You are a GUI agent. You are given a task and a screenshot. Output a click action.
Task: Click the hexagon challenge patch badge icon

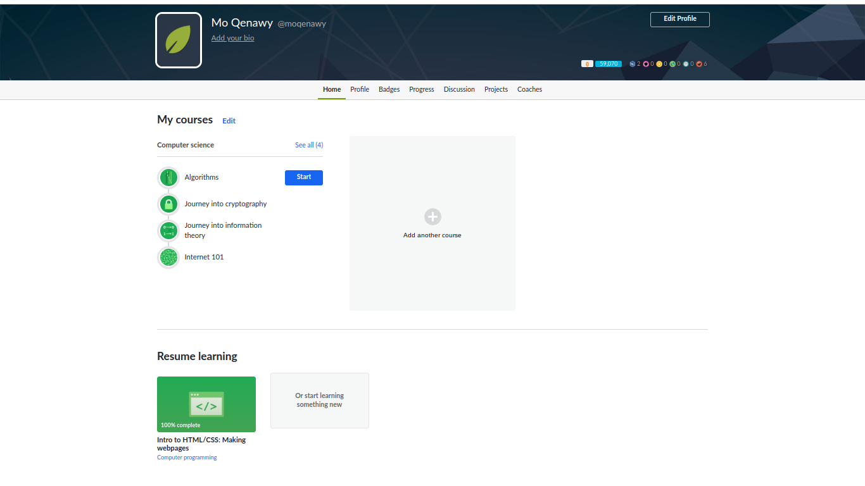[632, 64]
